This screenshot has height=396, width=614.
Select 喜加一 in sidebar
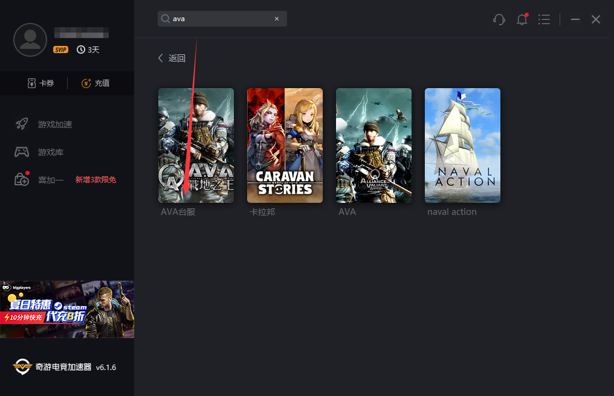point(51,179)
